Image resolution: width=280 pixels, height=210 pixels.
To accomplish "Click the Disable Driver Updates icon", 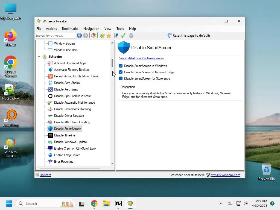I will [x=50, y=116].
